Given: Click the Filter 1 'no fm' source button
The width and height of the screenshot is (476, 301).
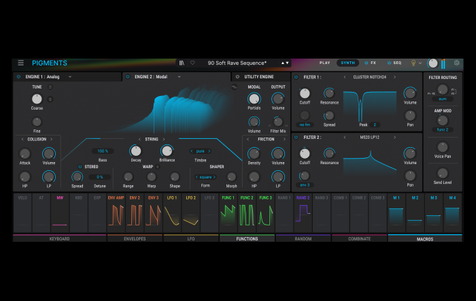Looking at the screenshot, I should coord(305,125).
